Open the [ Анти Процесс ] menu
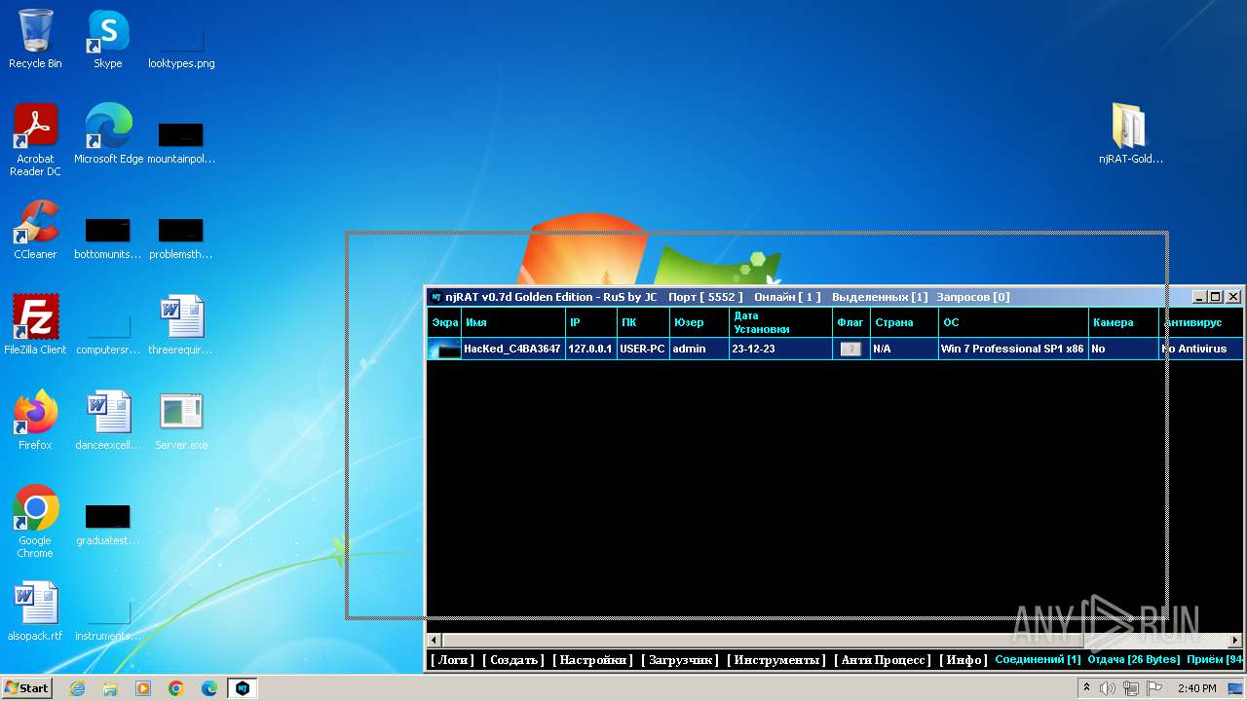This screenshot has width=1247, height=701. tap(883, 660)
